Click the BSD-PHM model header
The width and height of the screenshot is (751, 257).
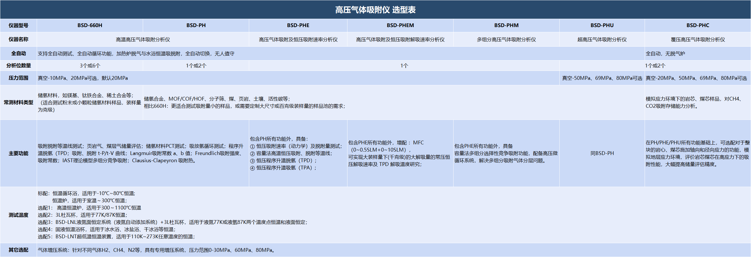click(x=506, y=25)
